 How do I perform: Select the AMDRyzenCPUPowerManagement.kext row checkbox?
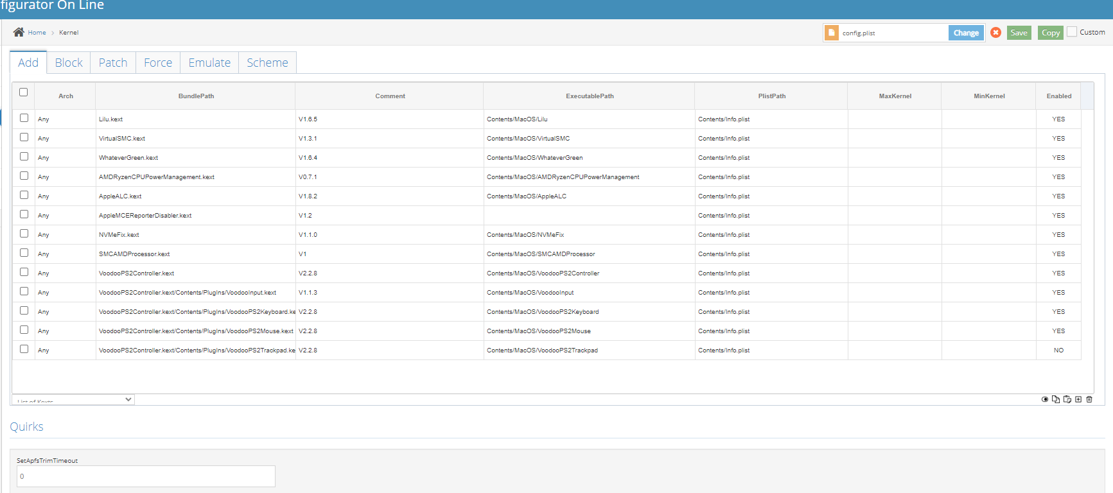(24, 176)
